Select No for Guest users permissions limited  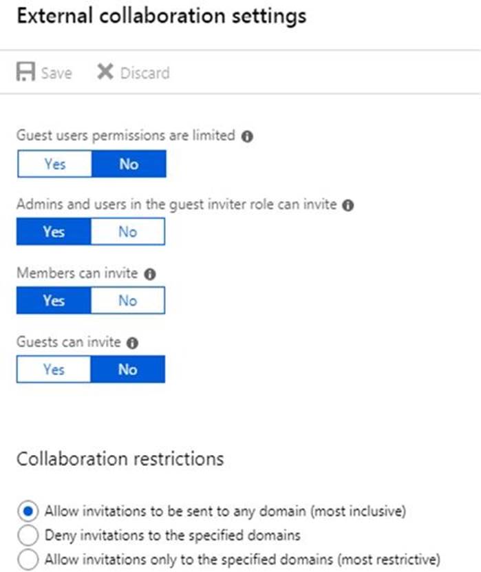[x=128, y=165]
